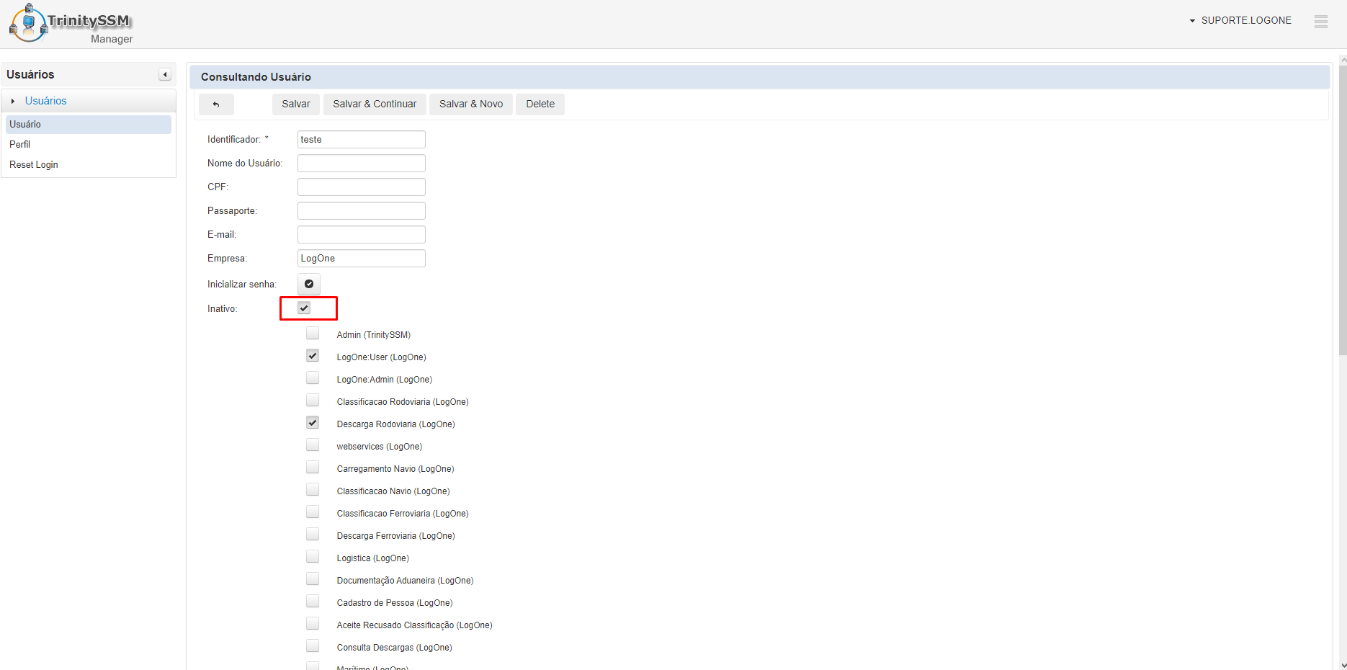Enable the Admin (TrinitySSM) profile checkbox
The image size is (1347, 670).
click(x=313, y=334)
